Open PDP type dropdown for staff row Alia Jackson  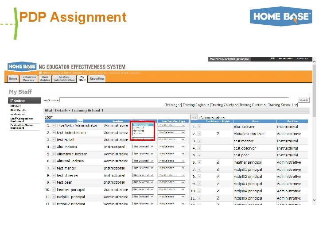click(143, 146)
